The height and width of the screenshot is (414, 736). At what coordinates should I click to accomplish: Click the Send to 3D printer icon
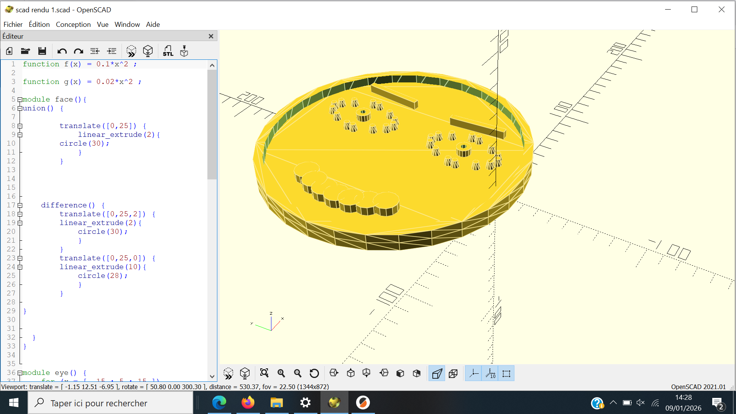pos(184,51)
